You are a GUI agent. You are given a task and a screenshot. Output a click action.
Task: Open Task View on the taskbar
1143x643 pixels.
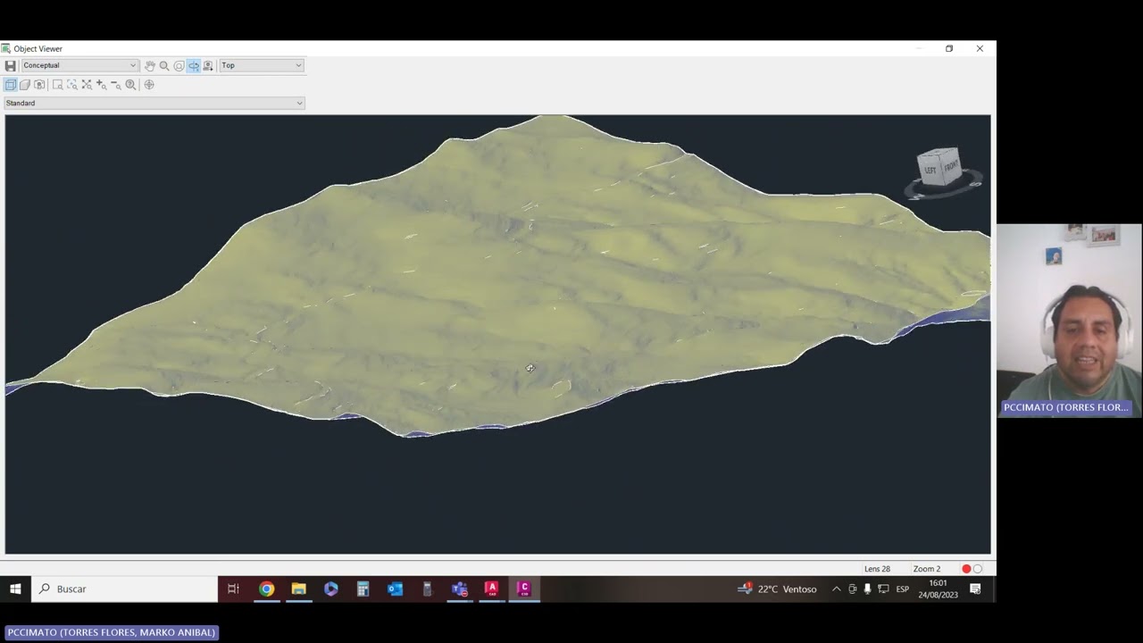pos(233,589)
